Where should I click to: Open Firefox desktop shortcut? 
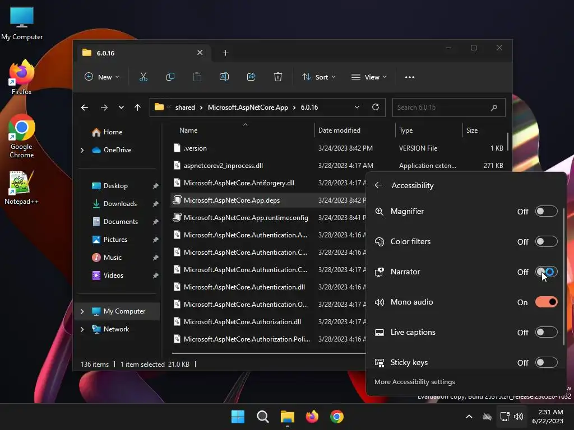pos(22,77)
